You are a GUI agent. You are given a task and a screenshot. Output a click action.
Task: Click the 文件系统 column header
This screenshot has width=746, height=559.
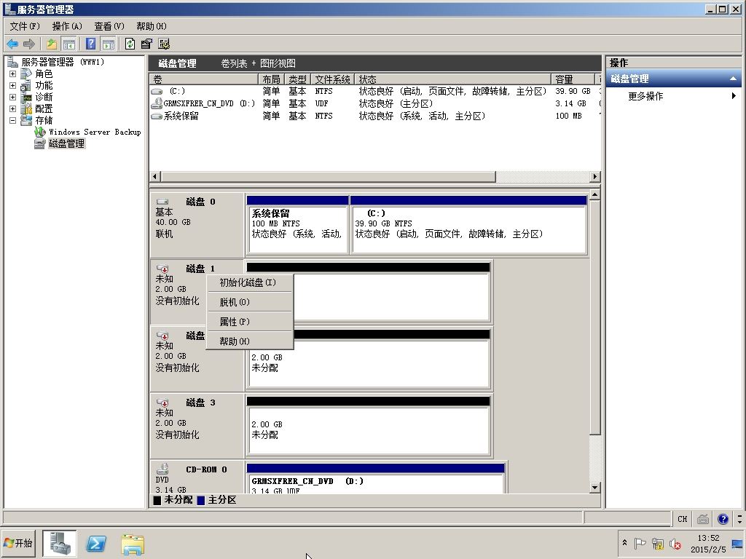click(332, 79)
